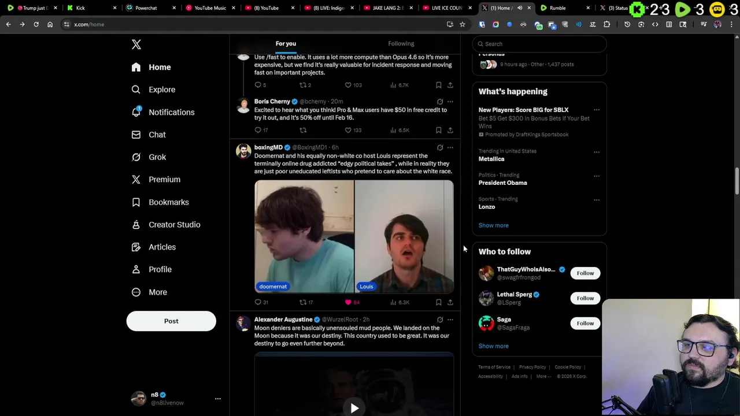The height and width of the screenshot is (416, 740).
Task: Open options for the Lonzo trend
Action: pyautogui.click(x=597, y=200)
